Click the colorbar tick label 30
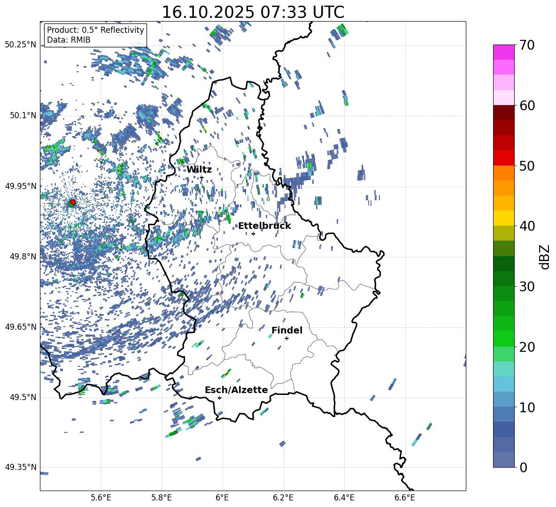556x507 pixels. coord(527,287)
